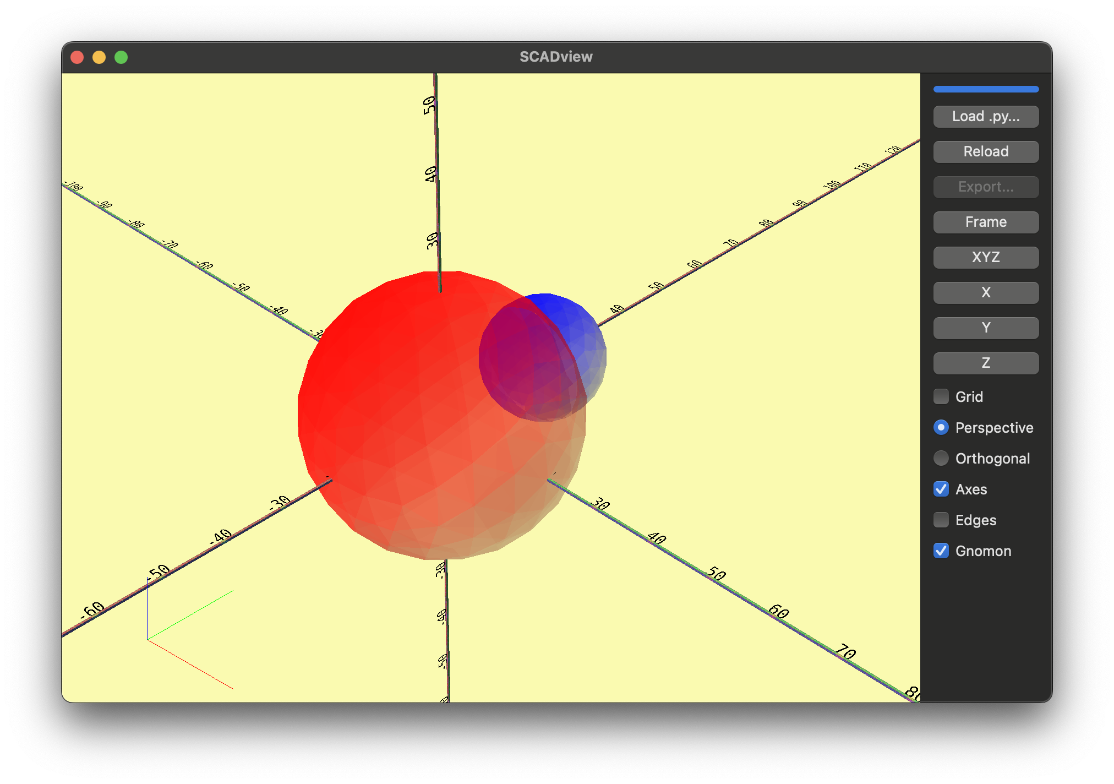
Task: Click the green fullscreen window button
Action: pyautogui.click(x=121, y=57)
